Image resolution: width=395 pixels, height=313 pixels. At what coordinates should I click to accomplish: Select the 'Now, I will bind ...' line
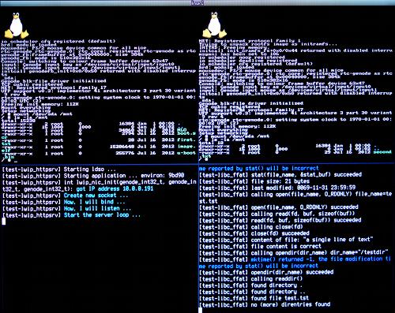coord(63,202)
